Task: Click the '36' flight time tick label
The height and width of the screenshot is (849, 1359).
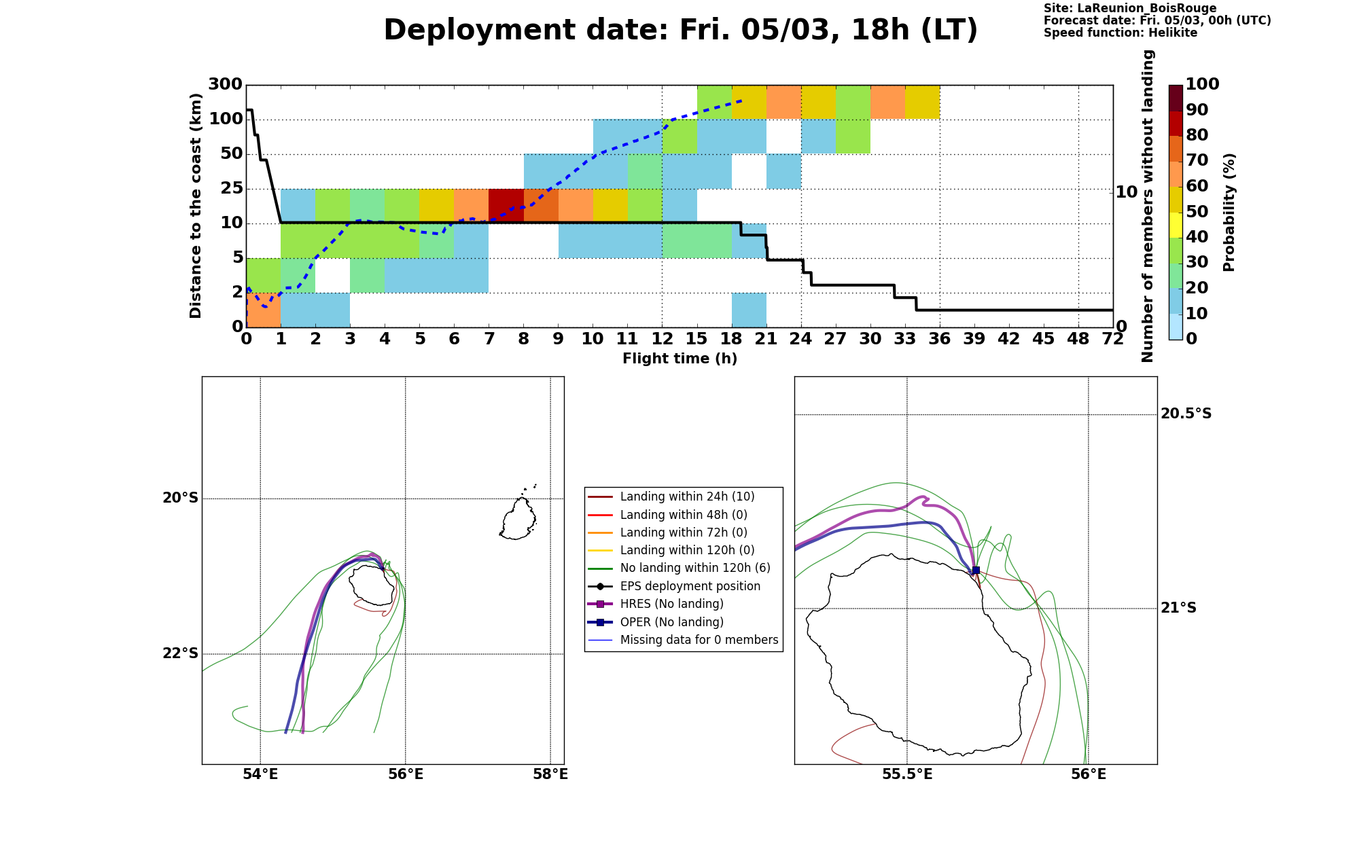Action: point(940,340)
